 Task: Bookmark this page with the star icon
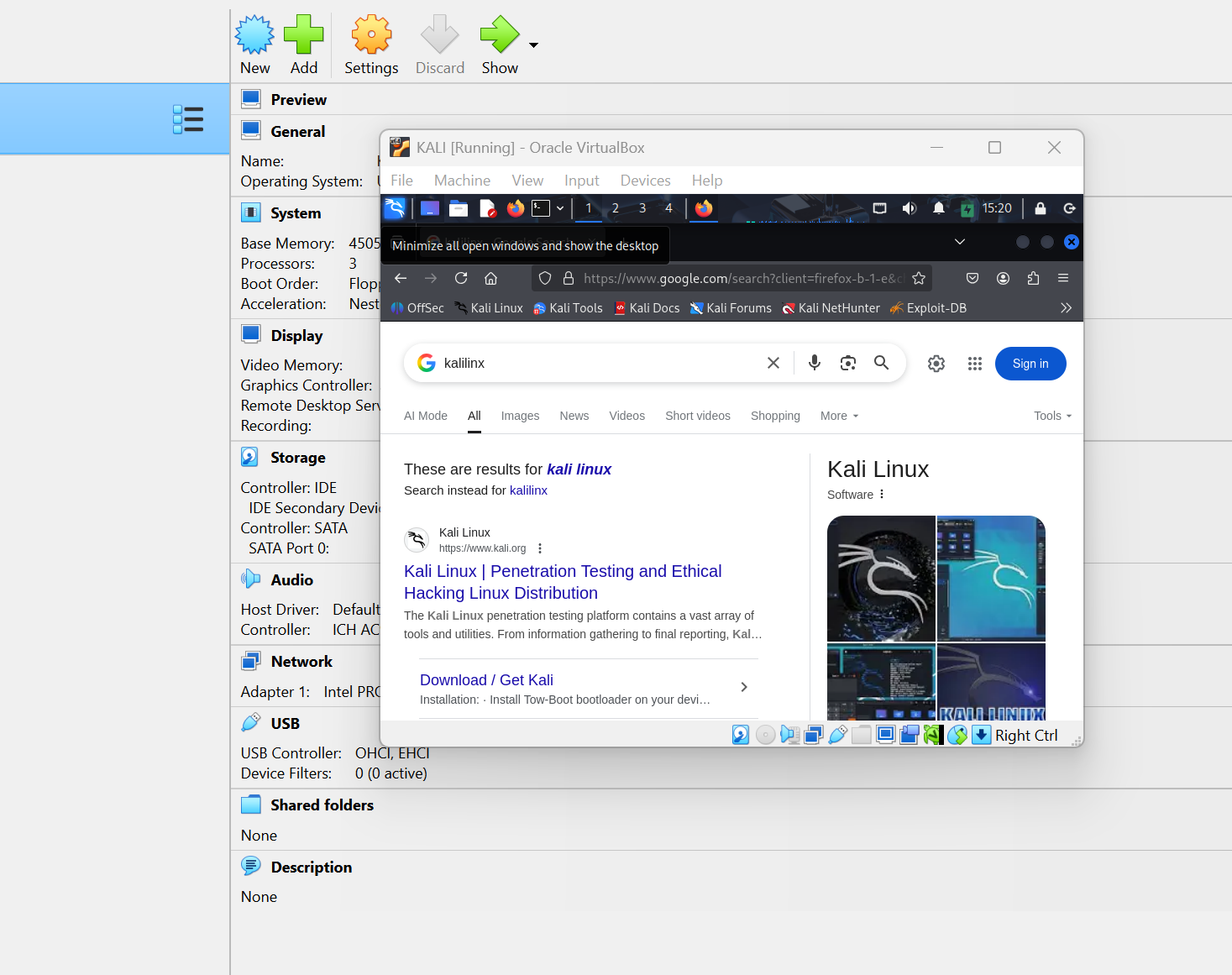(919, 278)
